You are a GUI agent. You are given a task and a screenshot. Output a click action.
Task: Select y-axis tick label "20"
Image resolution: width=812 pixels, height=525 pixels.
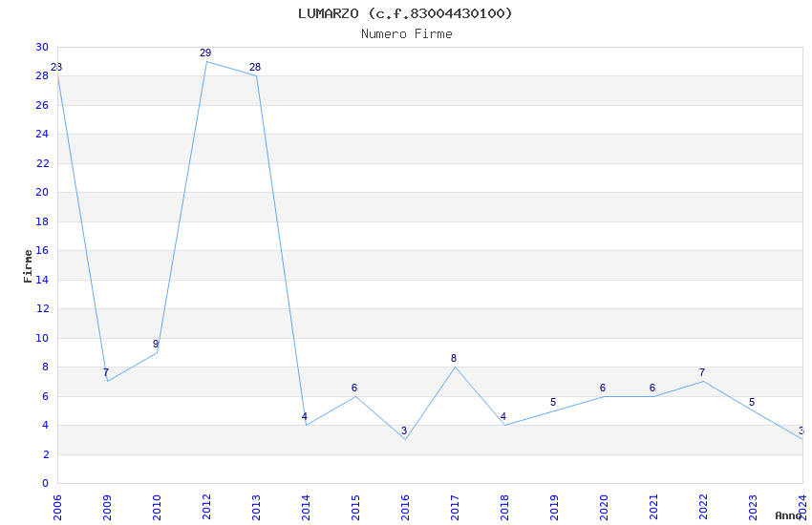42,193
